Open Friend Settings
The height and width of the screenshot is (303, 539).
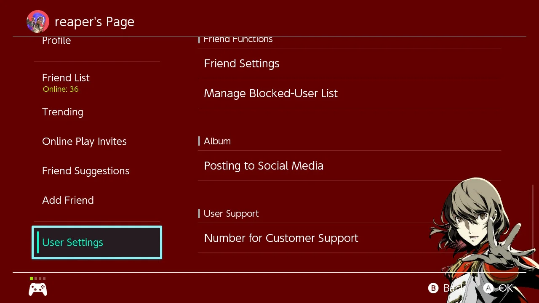pyautogui.click(x=350, y=64)
